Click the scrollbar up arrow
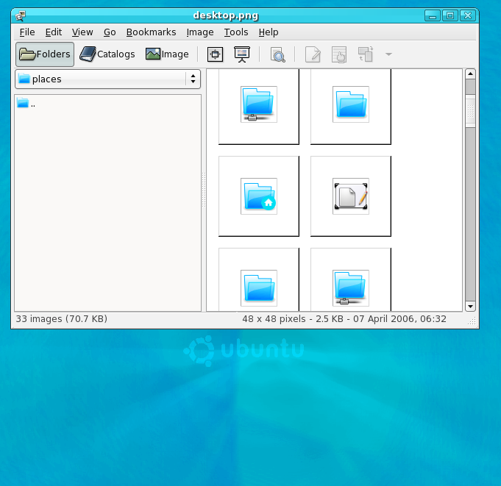 (x=470, y=74)
